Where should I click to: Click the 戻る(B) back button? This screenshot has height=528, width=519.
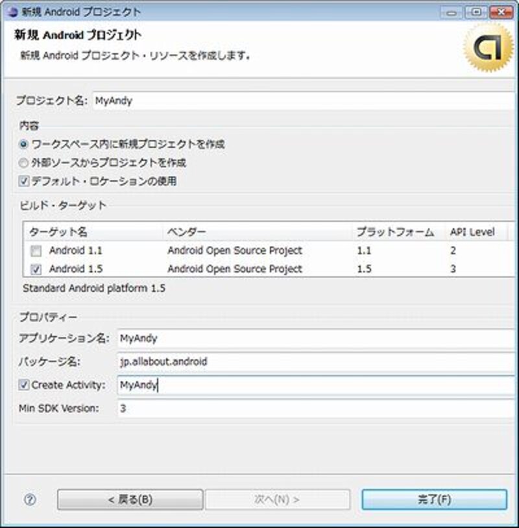click(x=130, y=499)
